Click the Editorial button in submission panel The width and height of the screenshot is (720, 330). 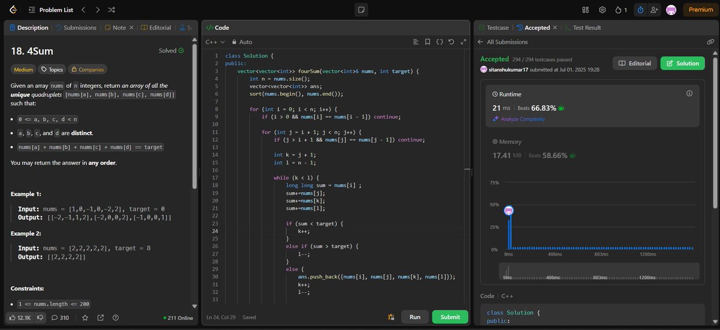634,63
